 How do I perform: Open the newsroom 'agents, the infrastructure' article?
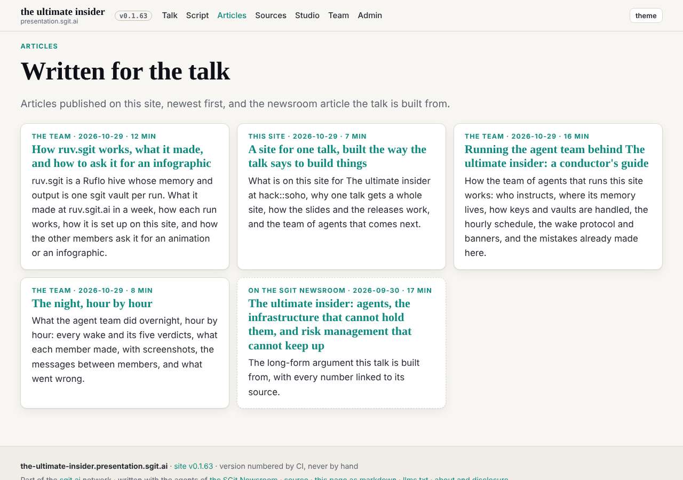[x=330, y=324]
